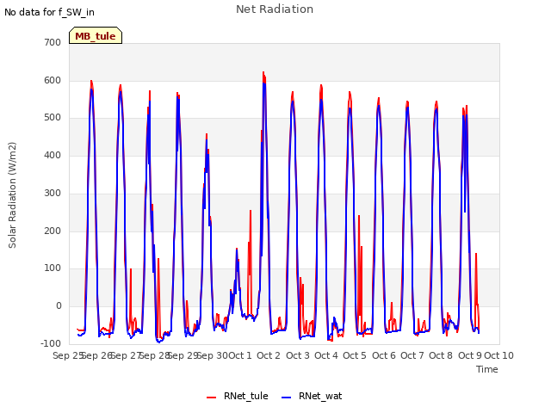Click the 600 y-axis tick label
The width and height of the screenshot is (551, 413).
[x=53, y=80]
